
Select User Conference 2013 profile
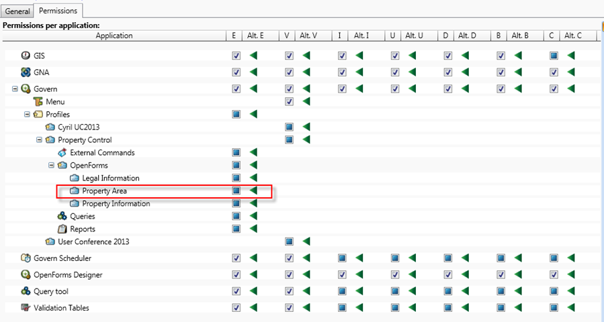coord(93,241)
